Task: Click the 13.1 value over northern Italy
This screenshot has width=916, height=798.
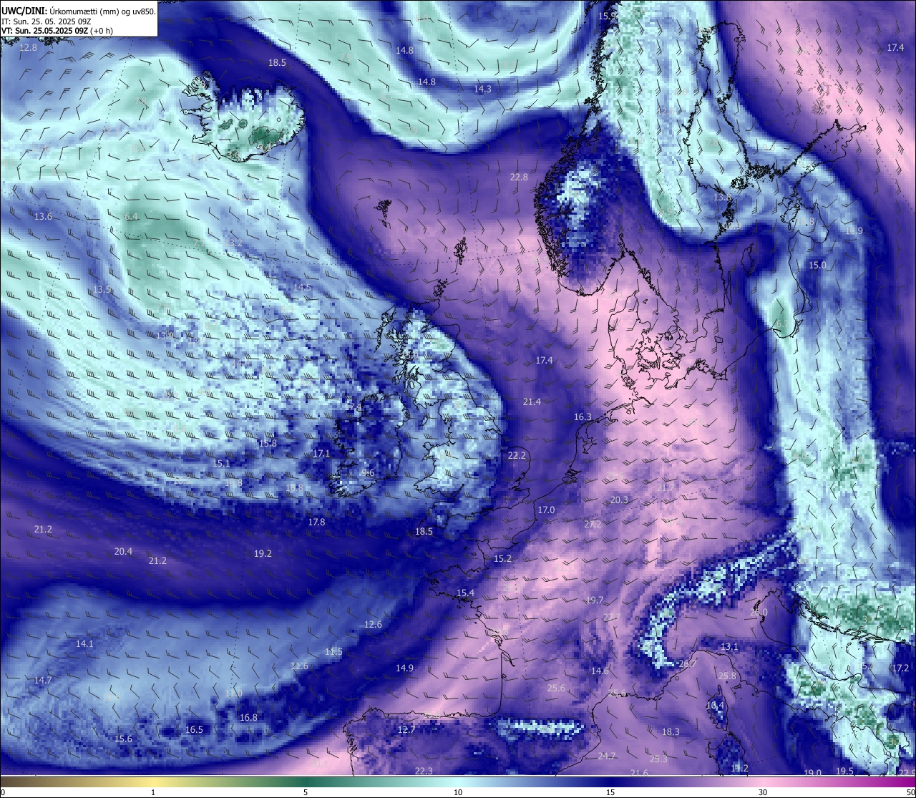Action: click(x=729, y=647)
